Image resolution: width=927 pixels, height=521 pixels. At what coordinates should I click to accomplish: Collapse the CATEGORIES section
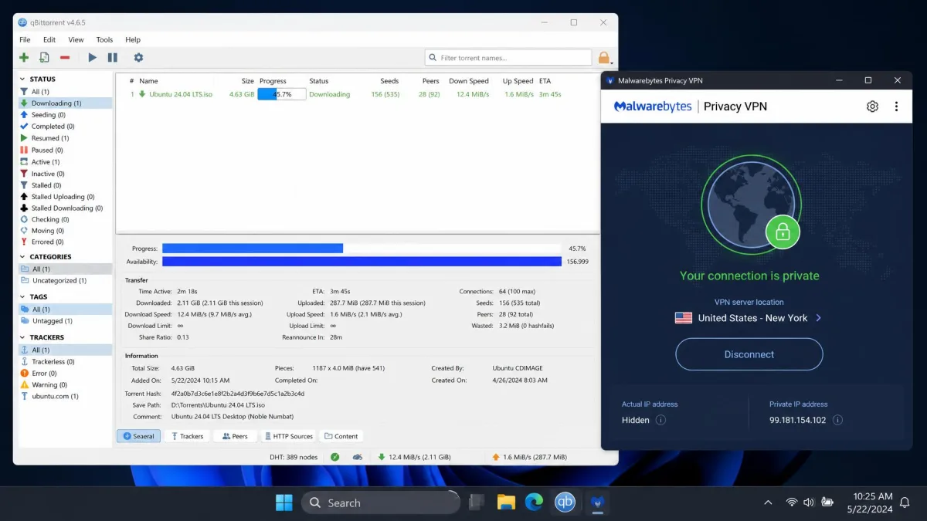[x=22, y=256]
